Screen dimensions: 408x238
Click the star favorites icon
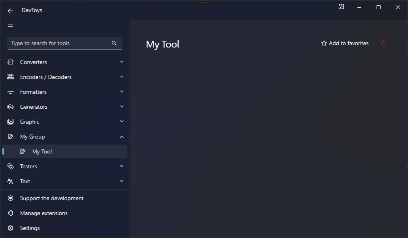pyautogui.click(x=324, y=43)
